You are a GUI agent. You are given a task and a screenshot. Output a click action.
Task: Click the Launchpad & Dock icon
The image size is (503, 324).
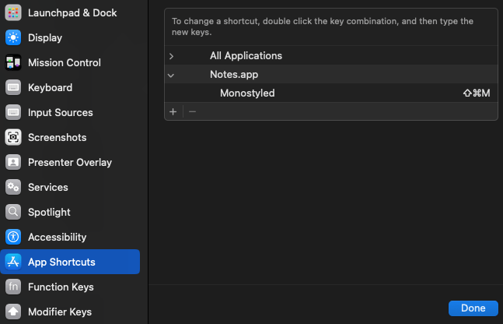pos(13,12)
